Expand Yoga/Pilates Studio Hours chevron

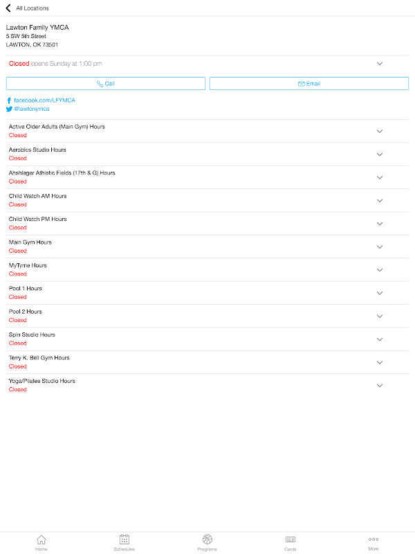380,386
